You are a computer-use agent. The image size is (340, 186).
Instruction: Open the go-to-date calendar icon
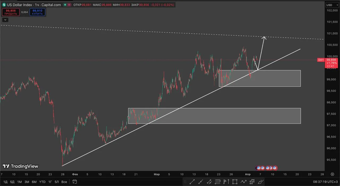(x=75, y=182)
